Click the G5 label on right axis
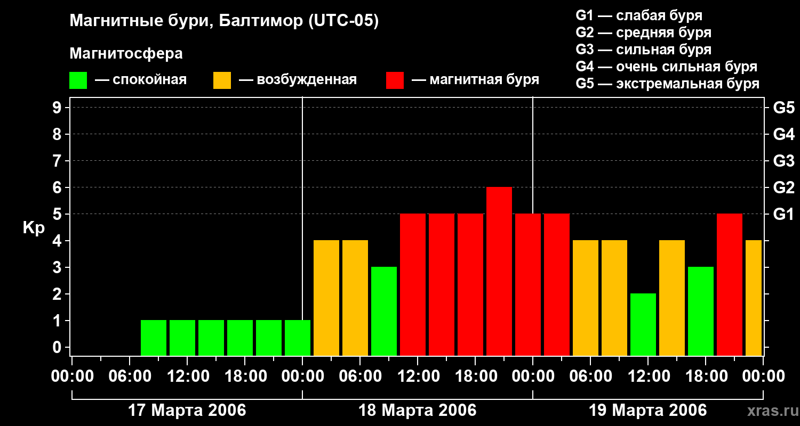Screen dimensions: 800x426 point(783,108)
